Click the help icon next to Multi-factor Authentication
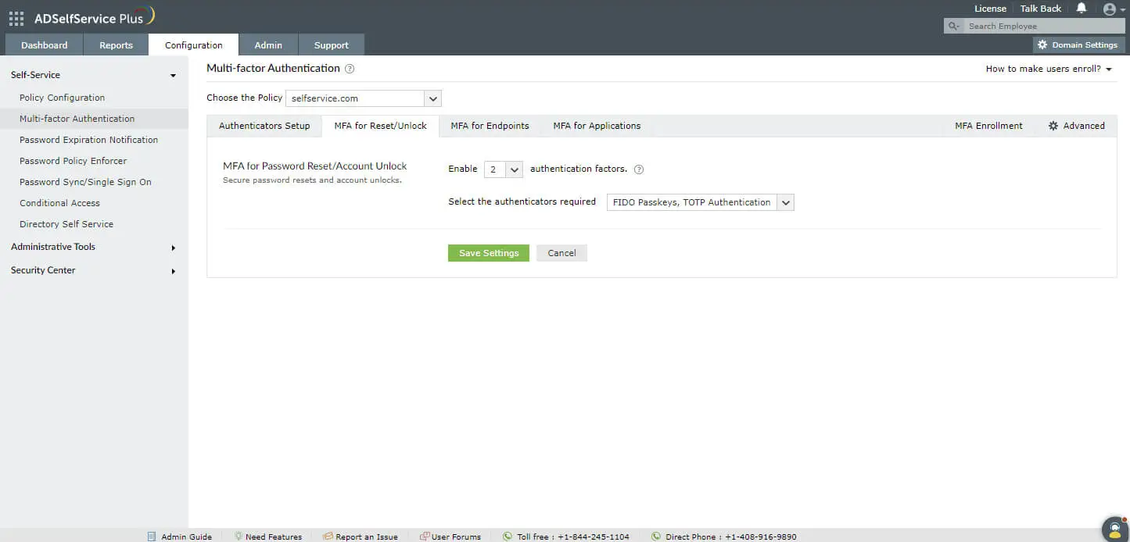This screenshot has height=542, width=1130. point(349,68)
